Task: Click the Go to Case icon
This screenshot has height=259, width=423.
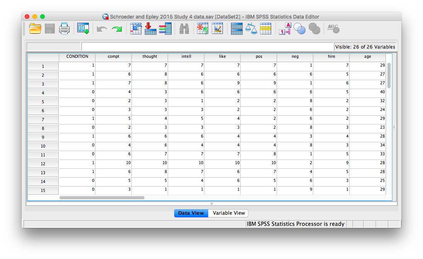Action: pyautogui.click(x=136, y=29)
